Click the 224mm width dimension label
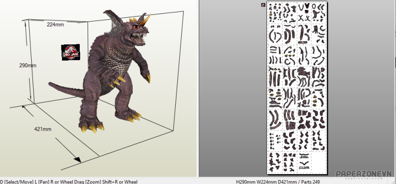This screenshot has height=184, width=396. [55, 24]
